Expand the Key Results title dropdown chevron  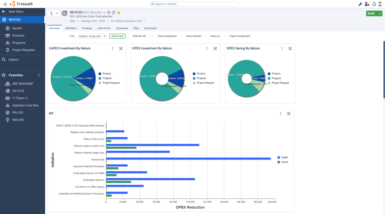pos(104,13)
